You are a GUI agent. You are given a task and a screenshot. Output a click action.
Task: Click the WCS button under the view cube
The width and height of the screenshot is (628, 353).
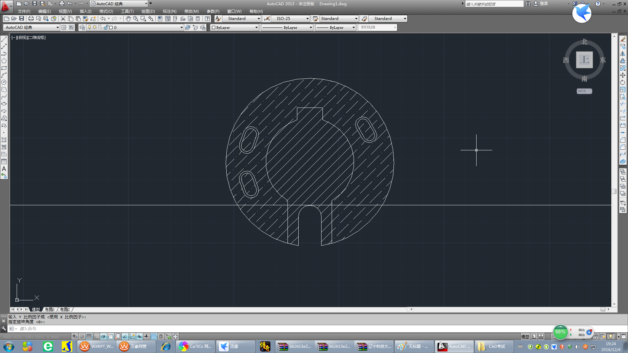pos(584,91)
